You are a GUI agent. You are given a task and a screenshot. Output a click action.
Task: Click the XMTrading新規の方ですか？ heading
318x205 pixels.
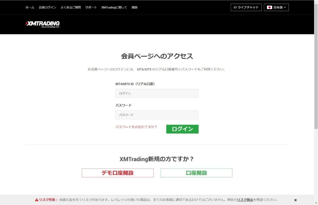point(157,159)
